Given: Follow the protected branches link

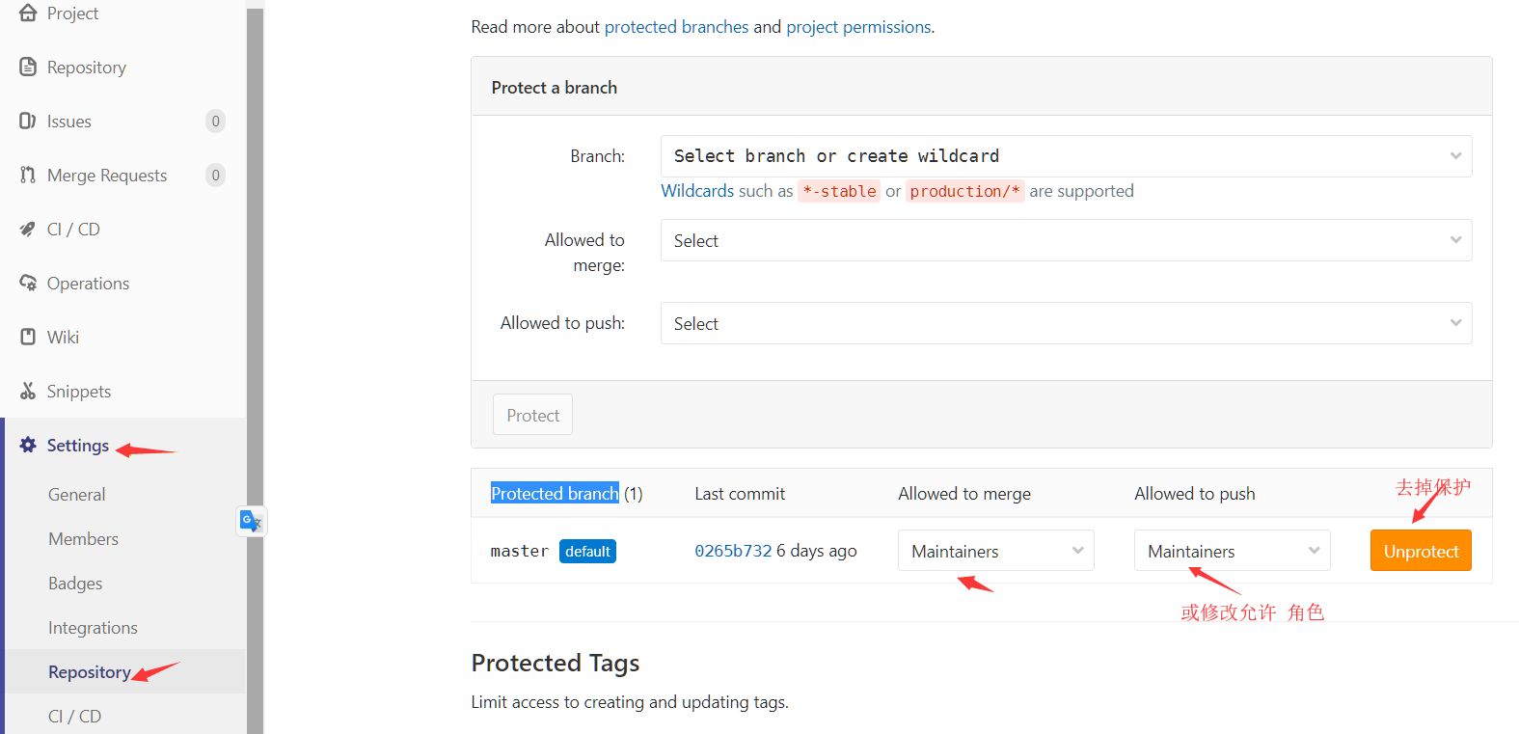Looking at the screenshot, I should point(676,27).
